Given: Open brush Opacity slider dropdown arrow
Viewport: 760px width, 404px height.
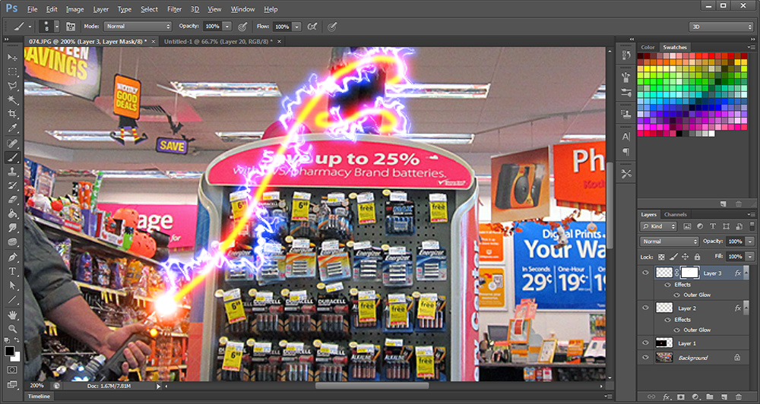Looking at the screenshot, I should pyautogui.click(x=226, y=26).
